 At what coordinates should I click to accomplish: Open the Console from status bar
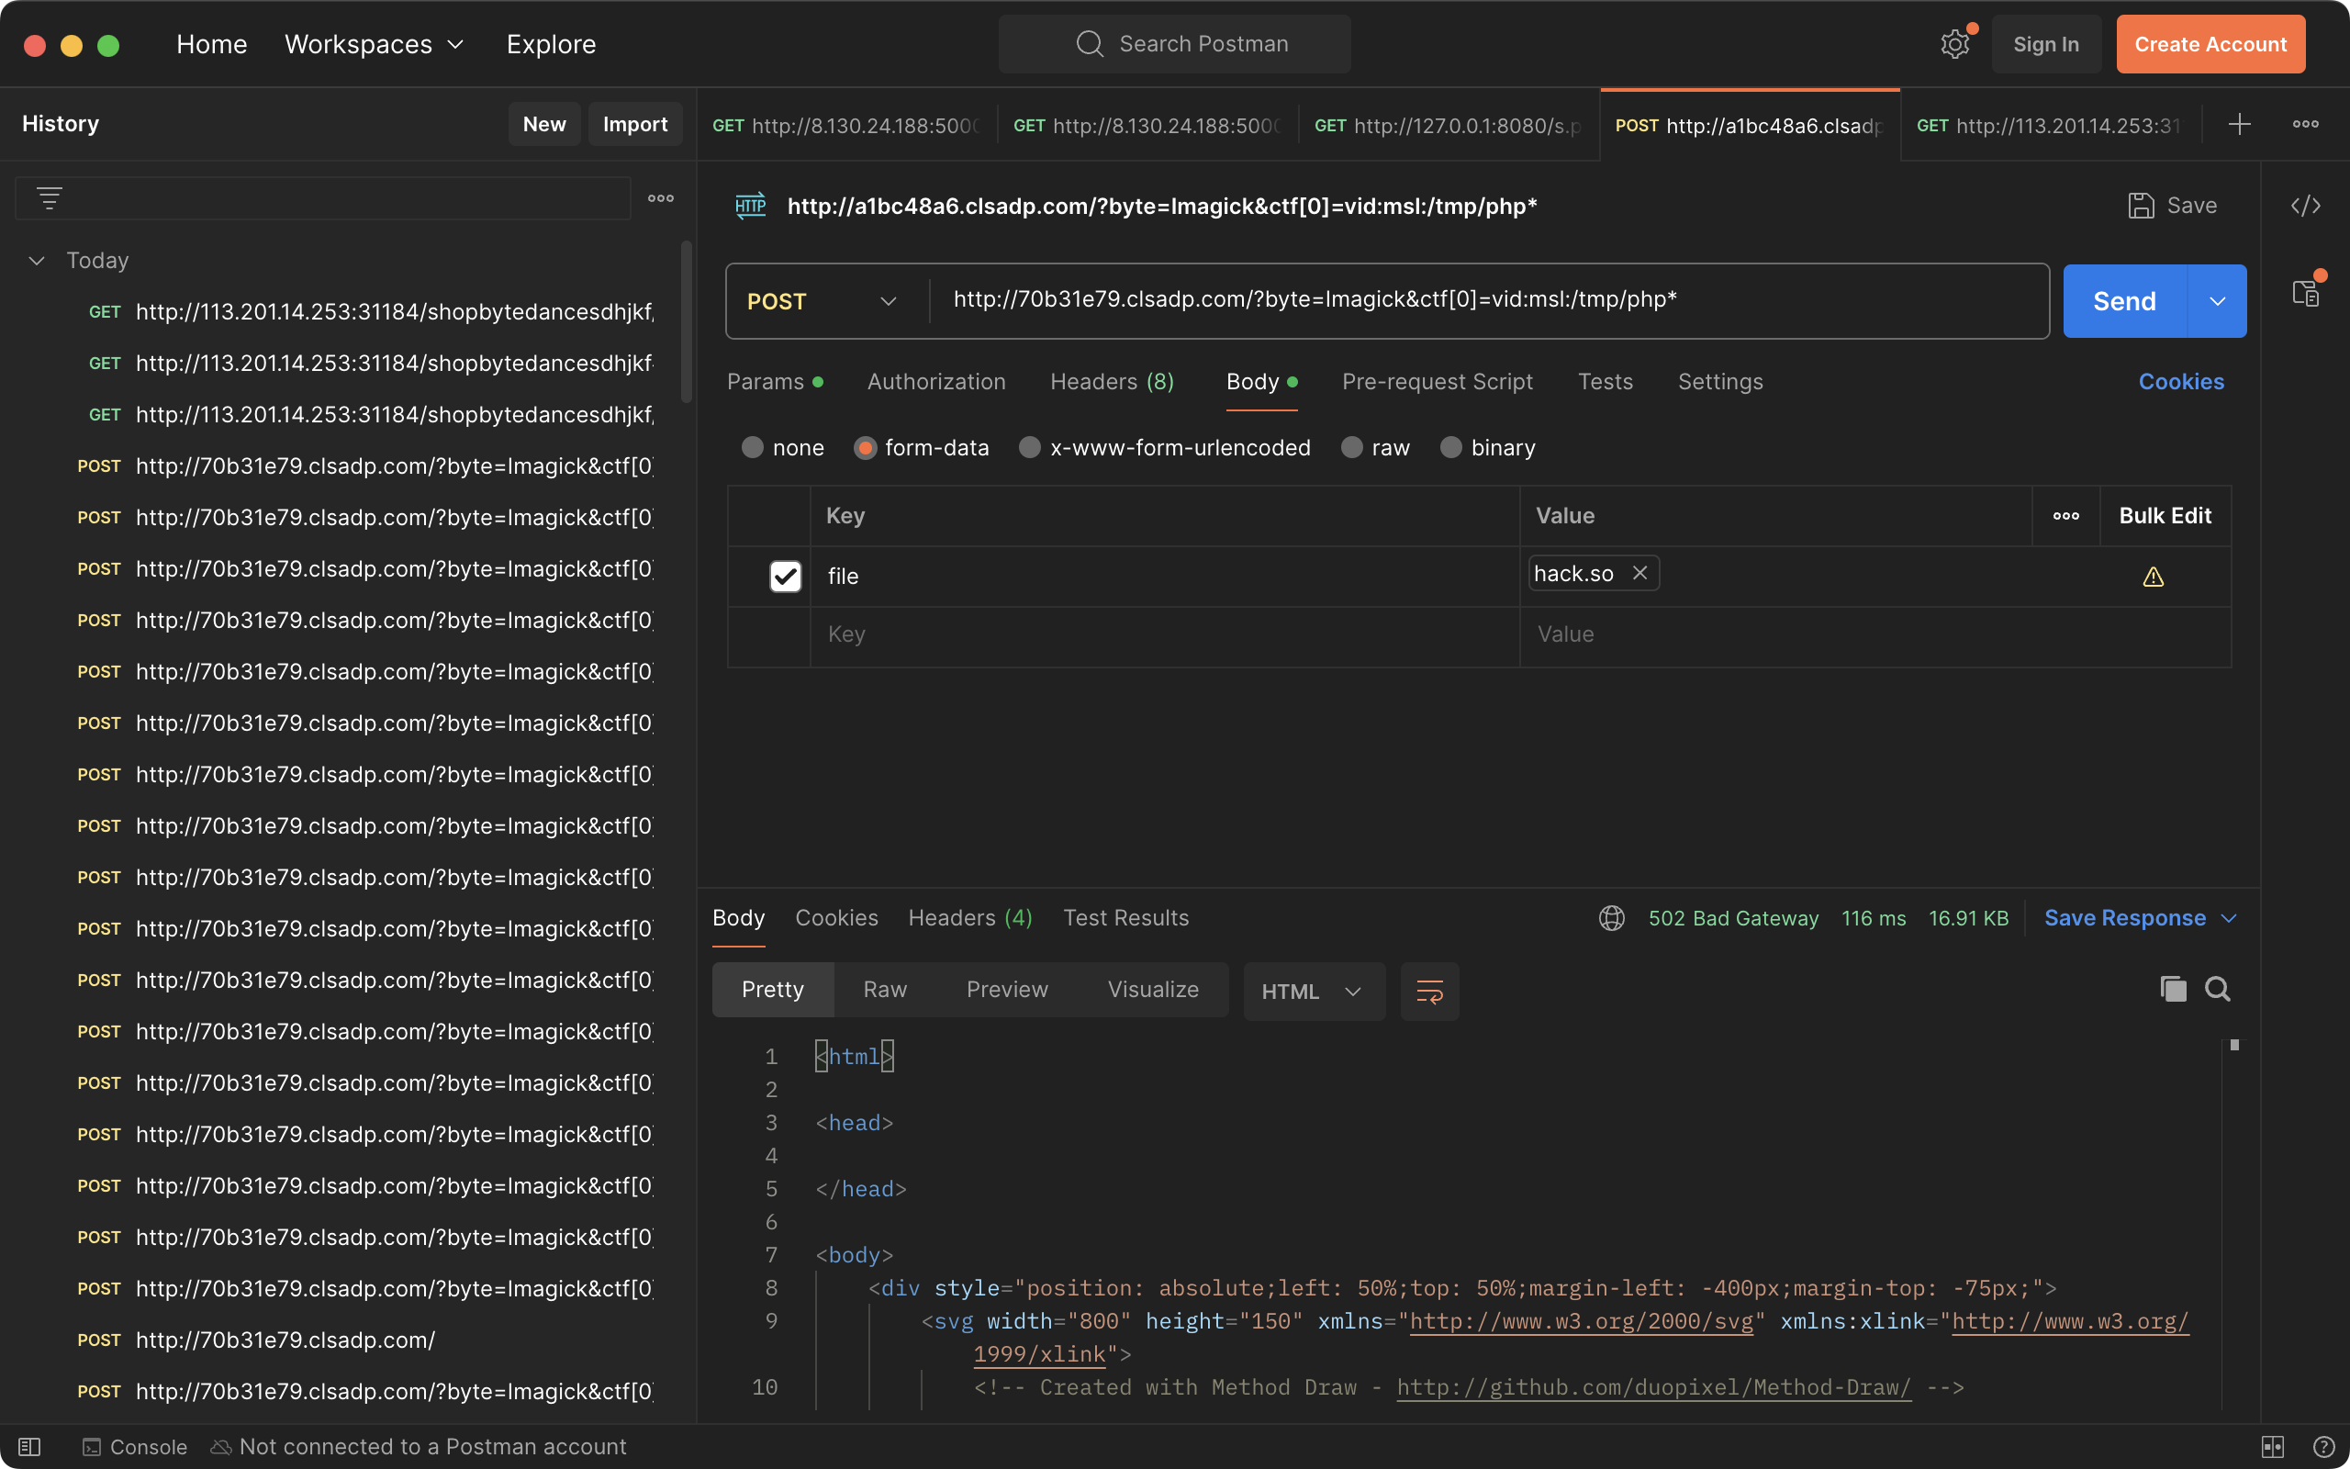135,1447
